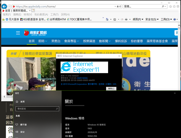Open the 元大證券 favorite link

[x=12, y=19]
